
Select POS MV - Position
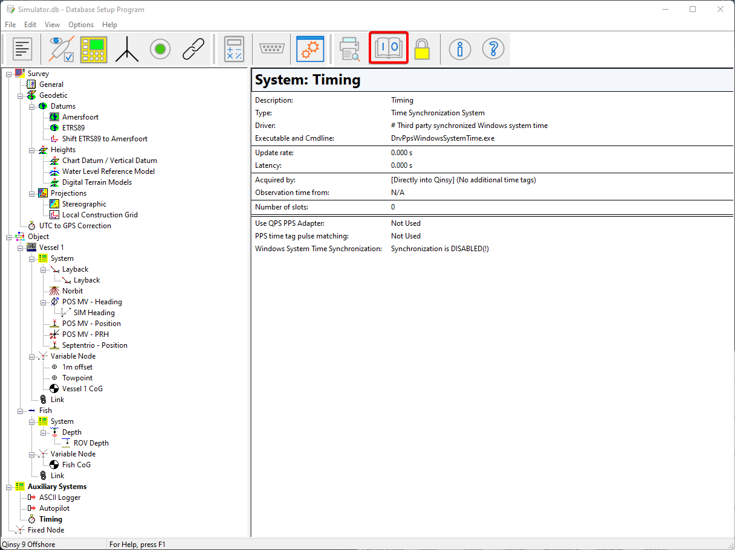(91, 324)
